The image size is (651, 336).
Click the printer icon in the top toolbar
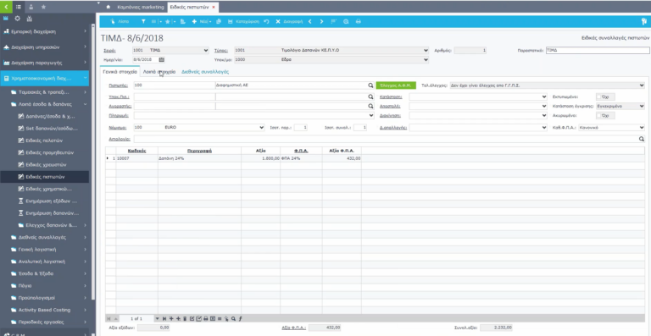359,21
